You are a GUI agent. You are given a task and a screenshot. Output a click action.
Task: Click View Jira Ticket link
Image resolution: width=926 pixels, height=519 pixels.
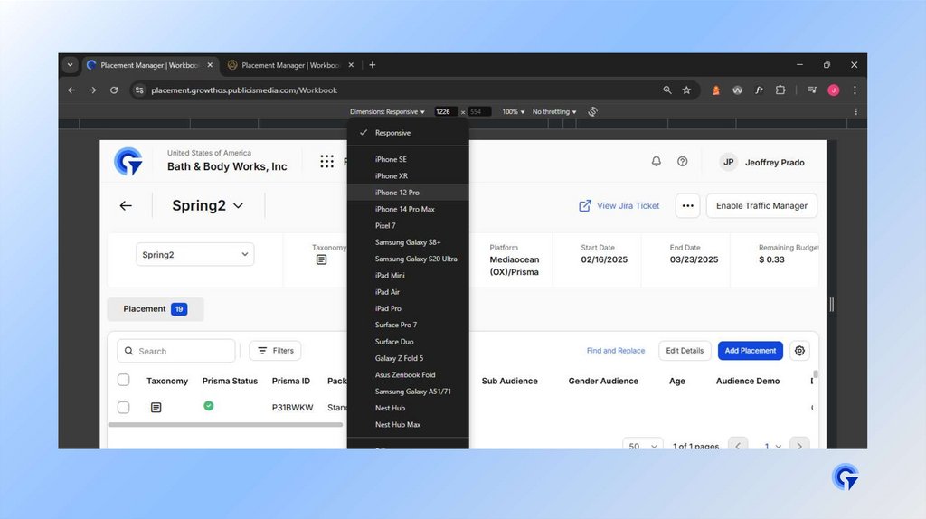tap(619, 205)
